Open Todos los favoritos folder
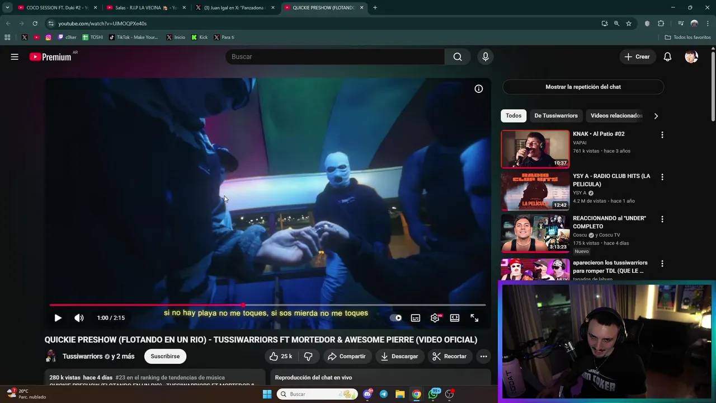The height and width of the screenshot is (403, 716). (688, 38)
